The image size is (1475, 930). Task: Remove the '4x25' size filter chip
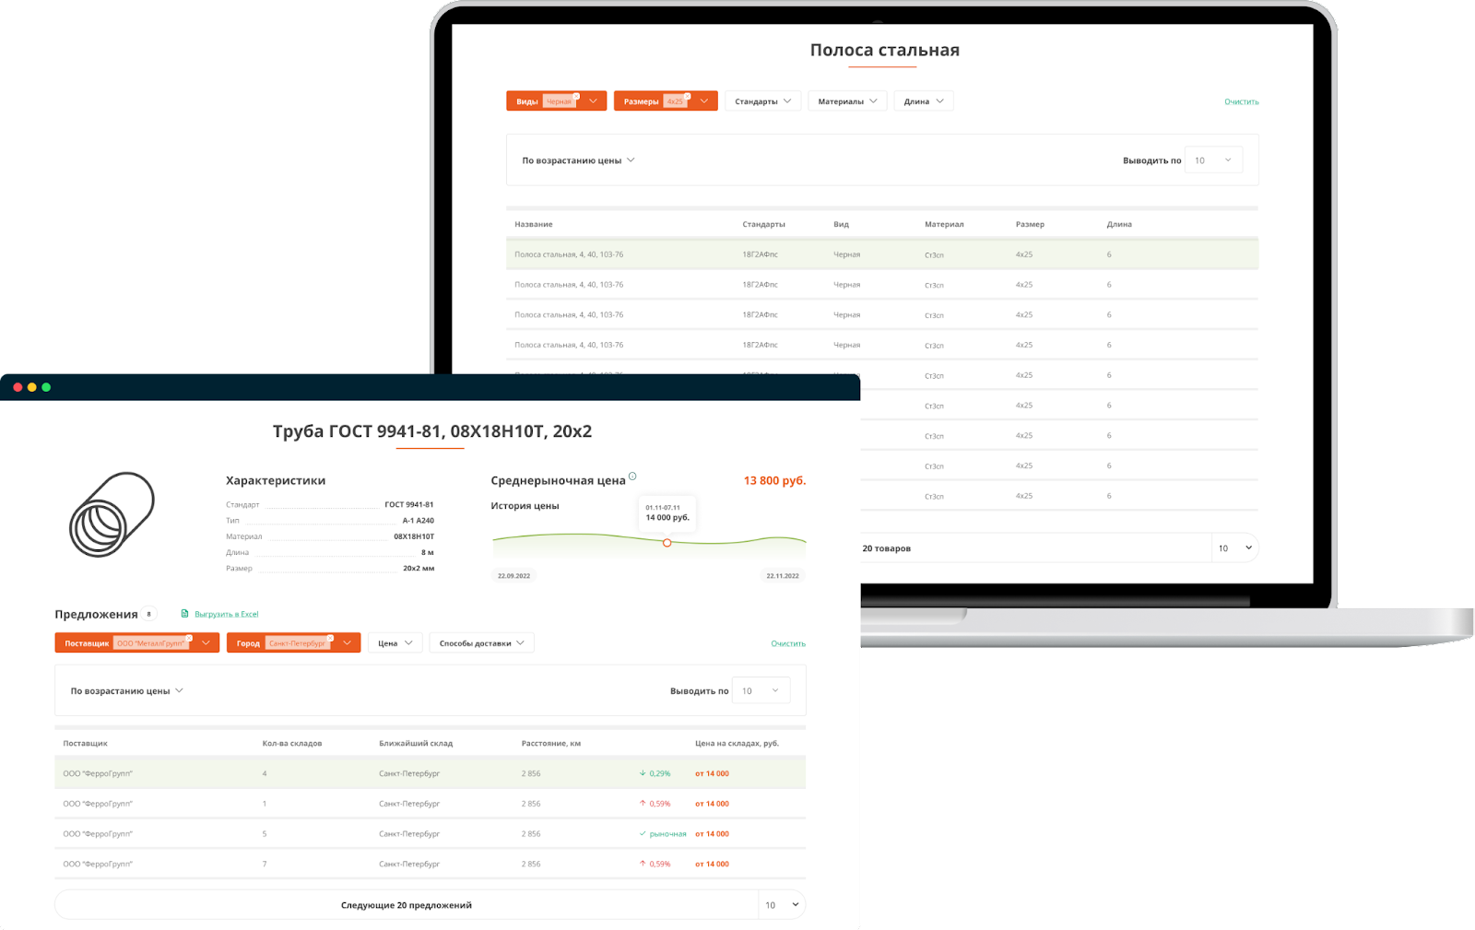[x=688, y=96]
